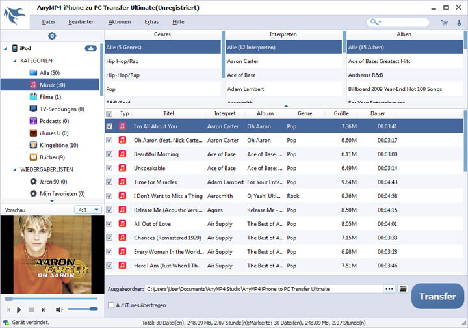Toggle the select-all header checkbox
Screen dimensions: 468x328
[x=110, y=114]
